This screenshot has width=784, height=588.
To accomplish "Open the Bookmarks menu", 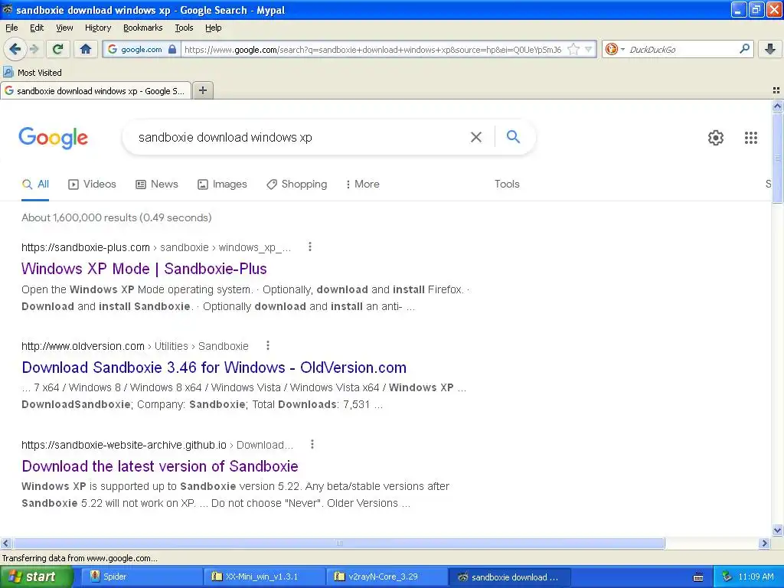I will [x=142, y=28].
